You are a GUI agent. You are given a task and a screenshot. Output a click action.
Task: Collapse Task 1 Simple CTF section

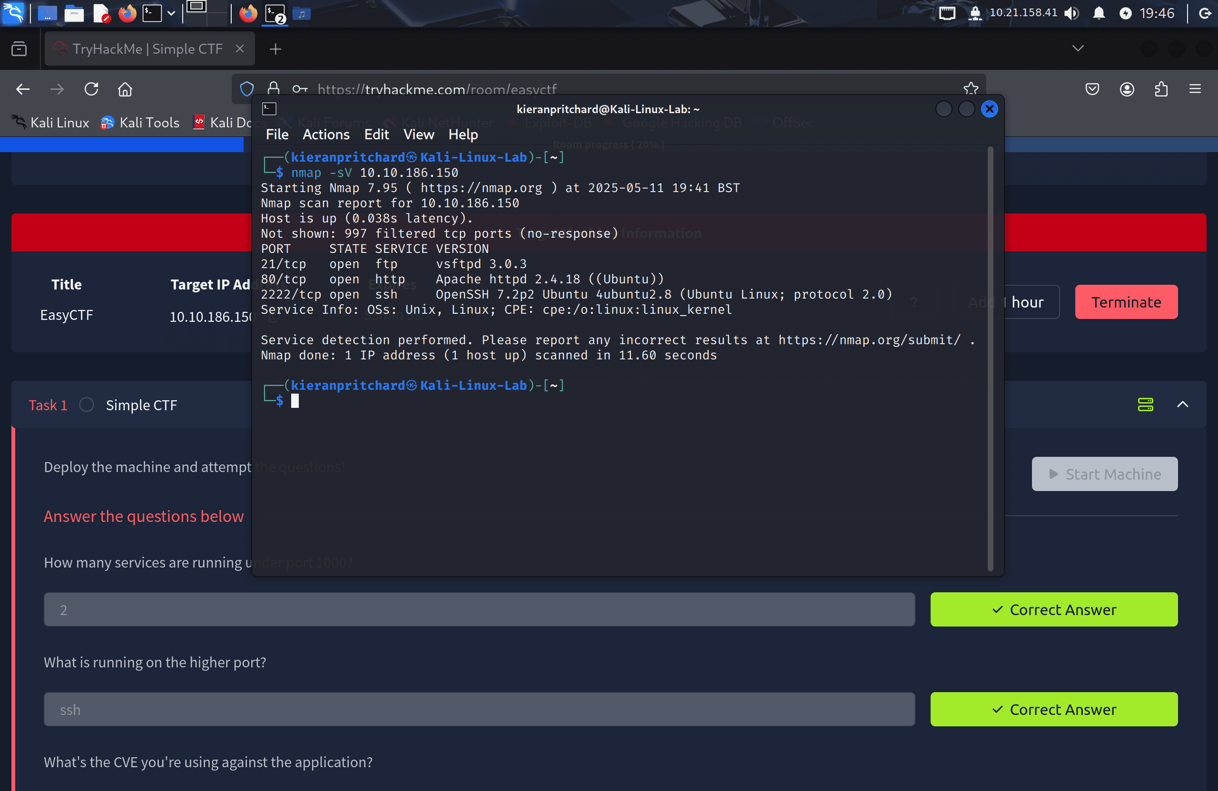1182,405
